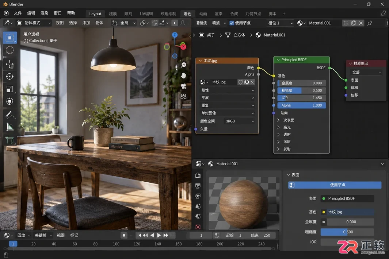Image resolution: width=389 pixels, height=259 pixels.
Task: Open the Output properties tab icon
Action: click(x=198, y=186)
